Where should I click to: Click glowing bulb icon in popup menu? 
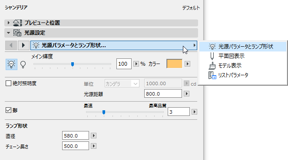pos(212,46)
